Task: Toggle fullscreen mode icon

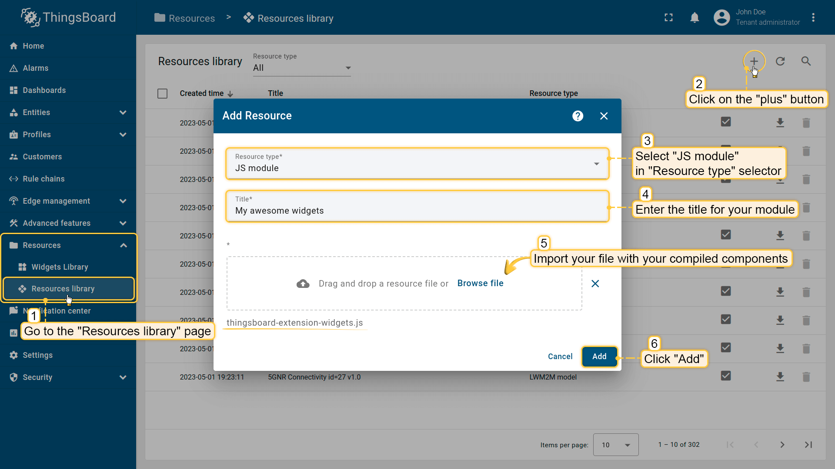Action: tap(669, 17)
